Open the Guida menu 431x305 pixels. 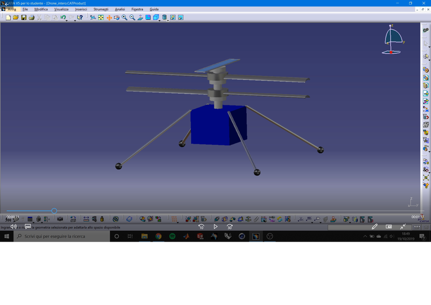154,9
